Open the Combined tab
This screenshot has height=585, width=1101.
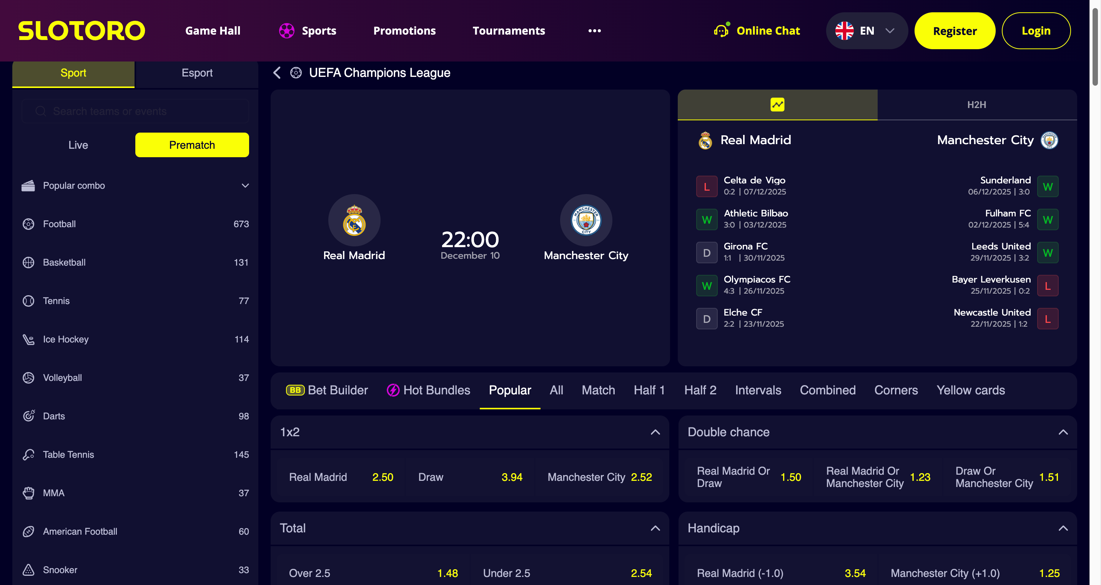click(827, 390)
